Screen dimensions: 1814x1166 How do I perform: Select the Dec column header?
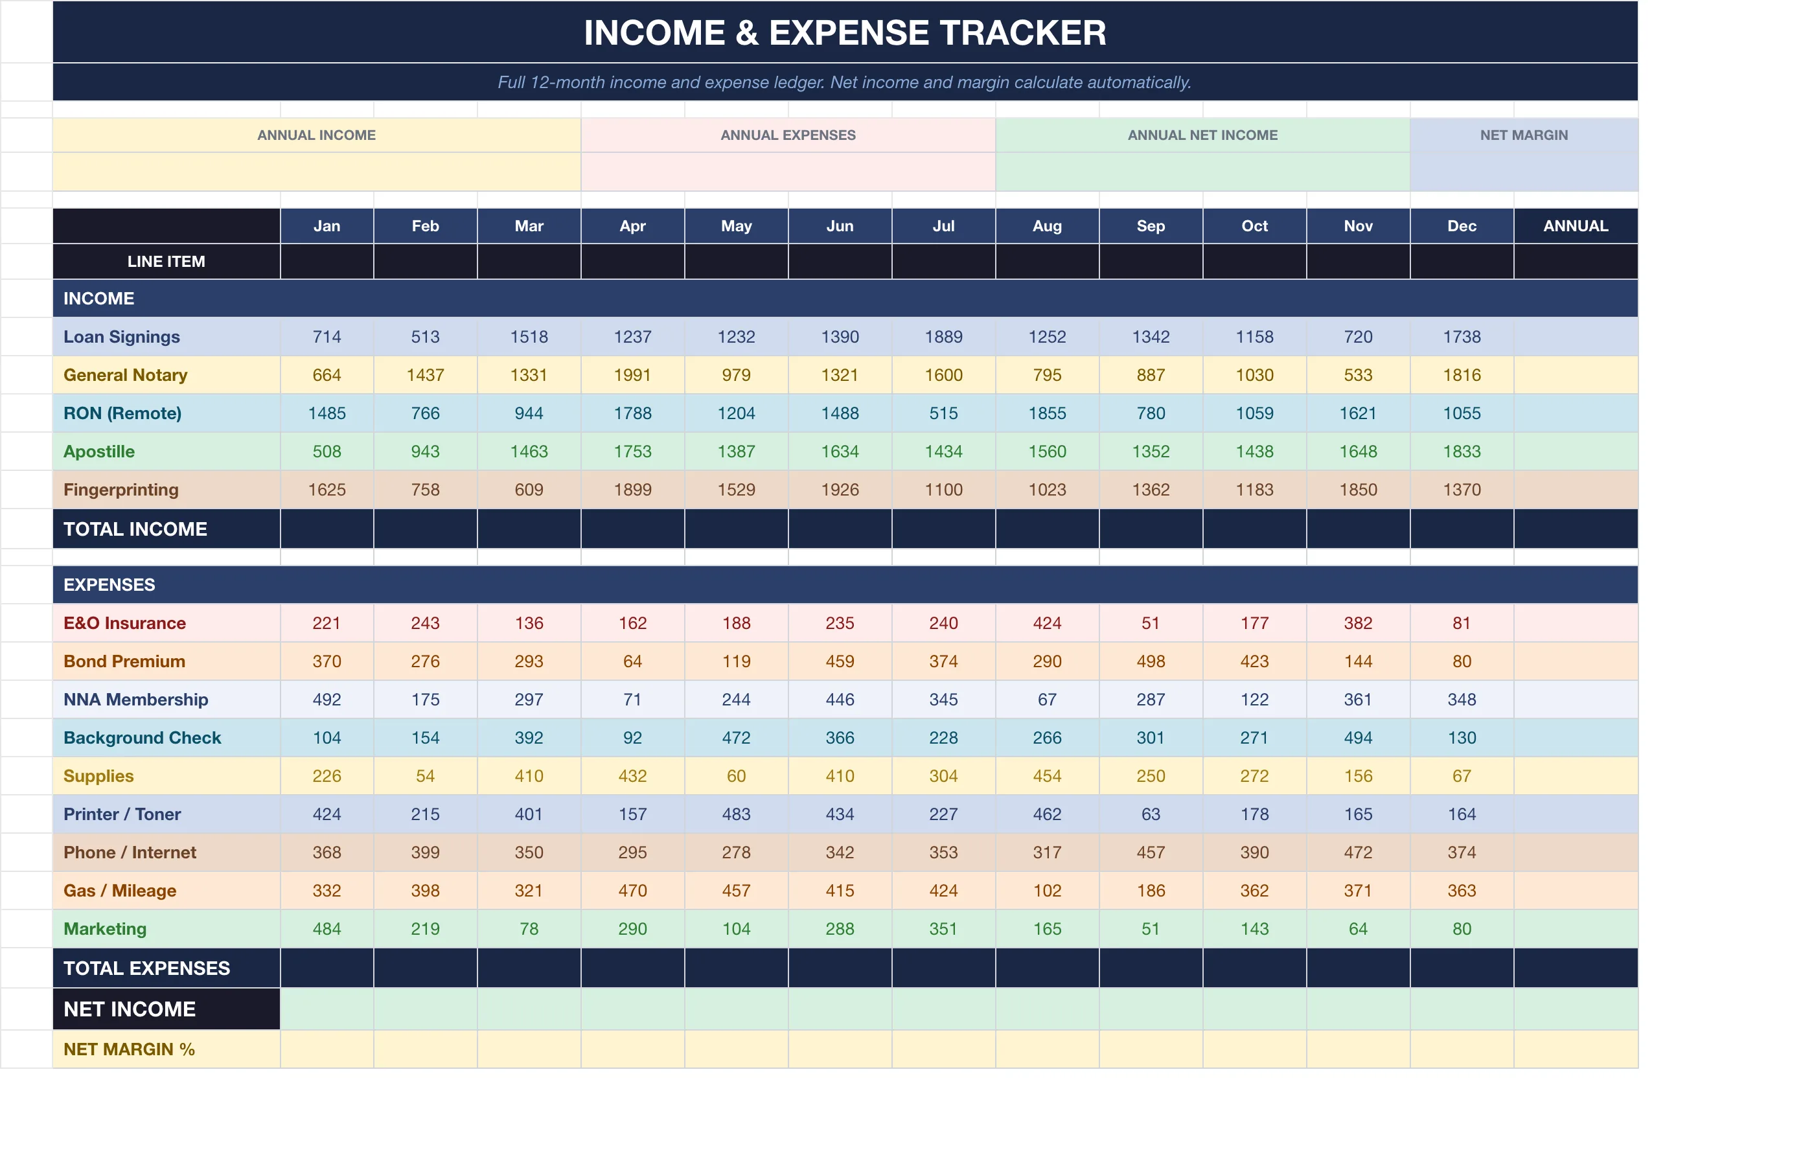click(1461, 225)
